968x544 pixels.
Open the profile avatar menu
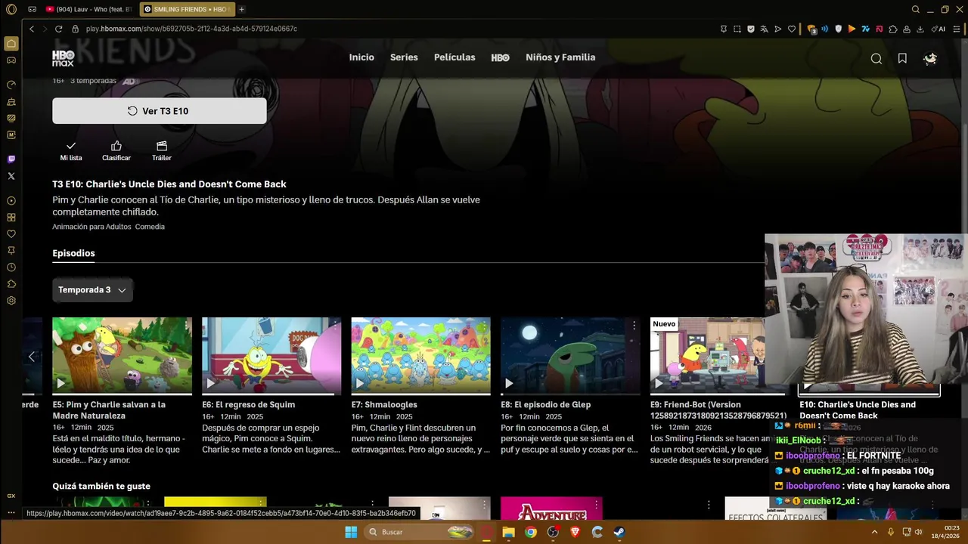click(930, 58)
